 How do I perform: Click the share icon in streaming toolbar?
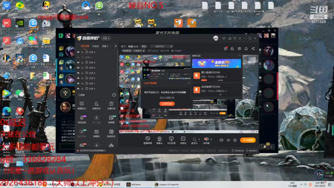(x=253, y=48)
